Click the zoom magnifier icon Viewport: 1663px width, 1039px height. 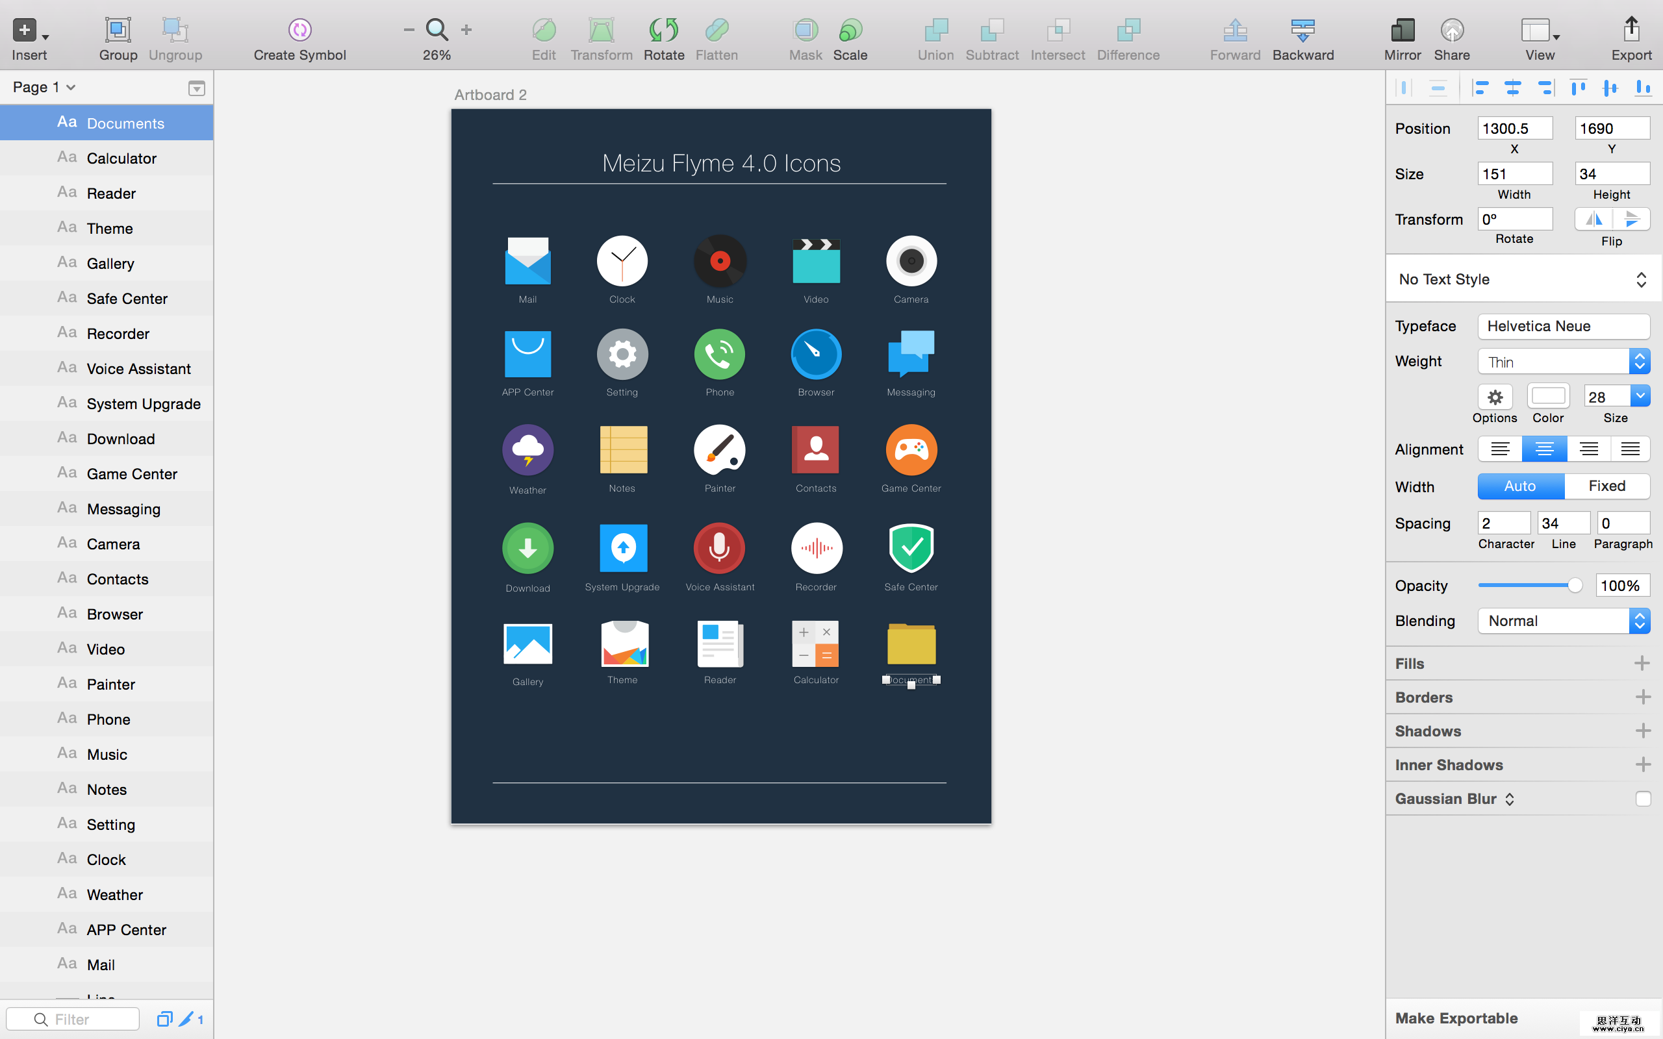point(437,31)
